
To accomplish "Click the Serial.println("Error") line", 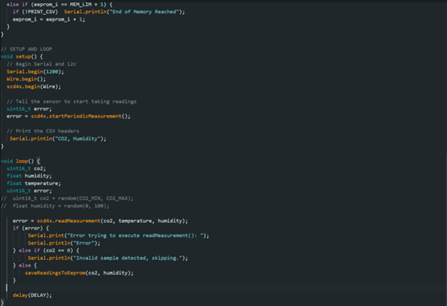I will pyautogui.click(x=64, y=243).
